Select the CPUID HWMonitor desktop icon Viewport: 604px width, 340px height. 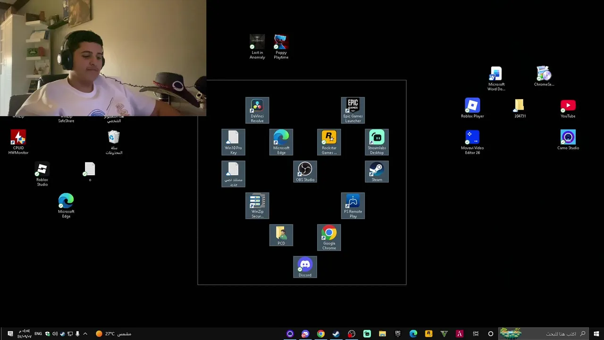point(18,143)
